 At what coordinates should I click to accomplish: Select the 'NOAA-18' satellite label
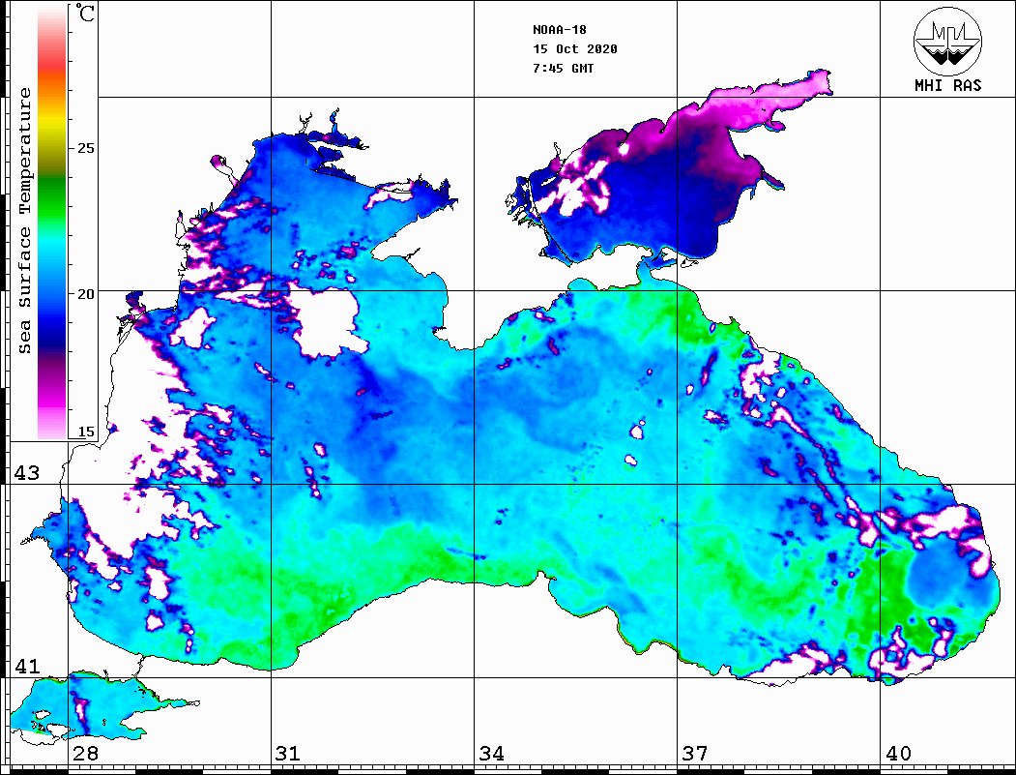pyautogui.click(x=559, y=30)
